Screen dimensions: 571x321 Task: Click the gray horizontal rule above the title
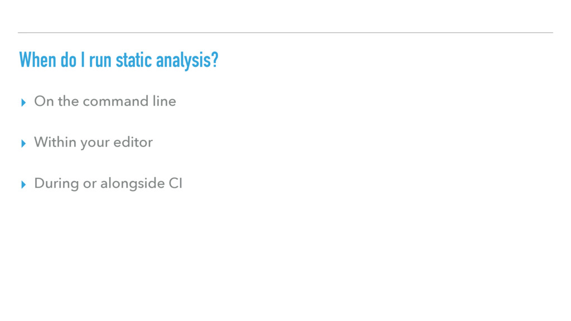285,33
